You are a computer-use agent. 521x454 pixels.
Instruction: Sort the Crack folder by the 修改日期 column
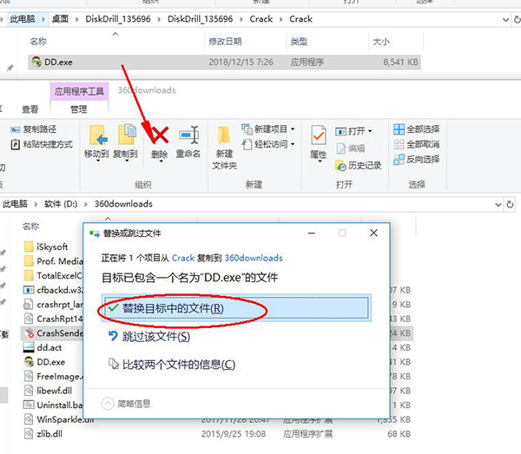click(225, 42)
